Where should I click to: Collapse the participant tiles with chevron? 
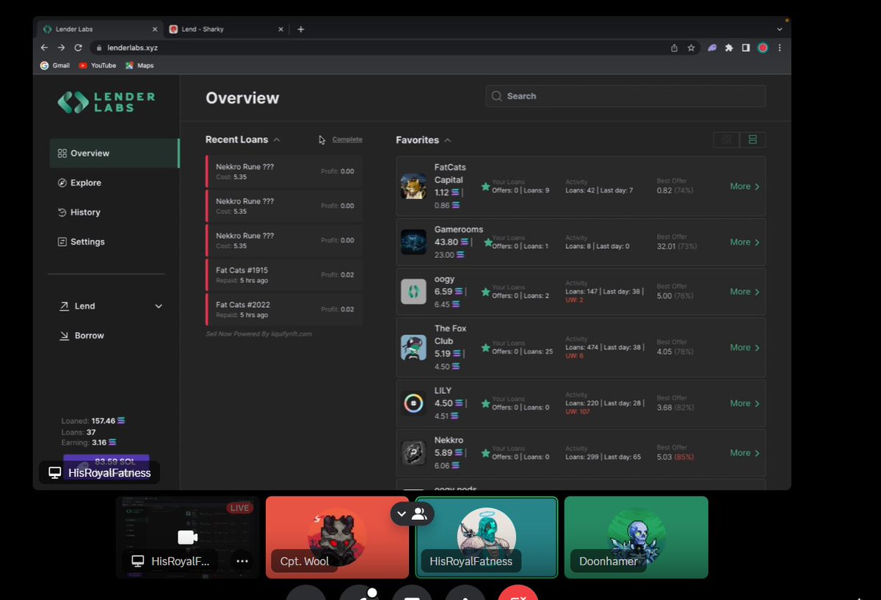(401, 514)
